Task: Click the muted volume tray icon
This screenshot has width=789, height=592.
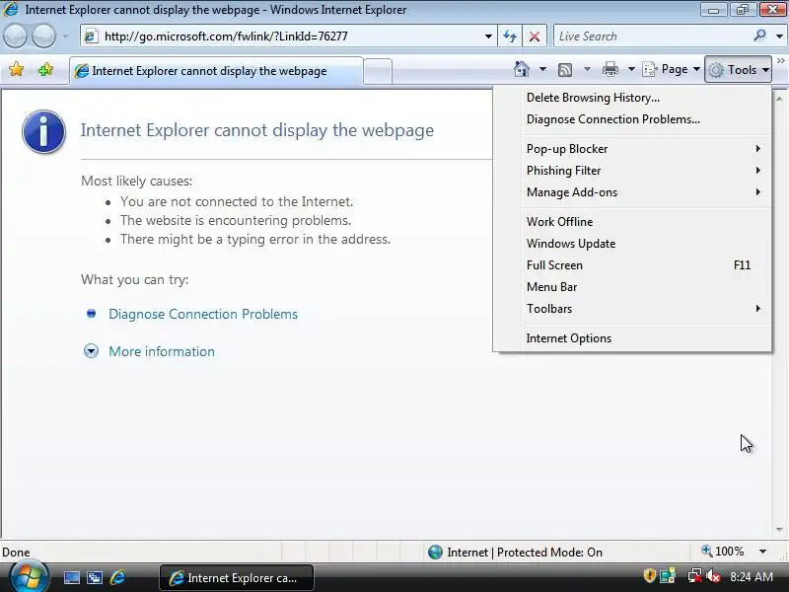Action: pos(713,576)
